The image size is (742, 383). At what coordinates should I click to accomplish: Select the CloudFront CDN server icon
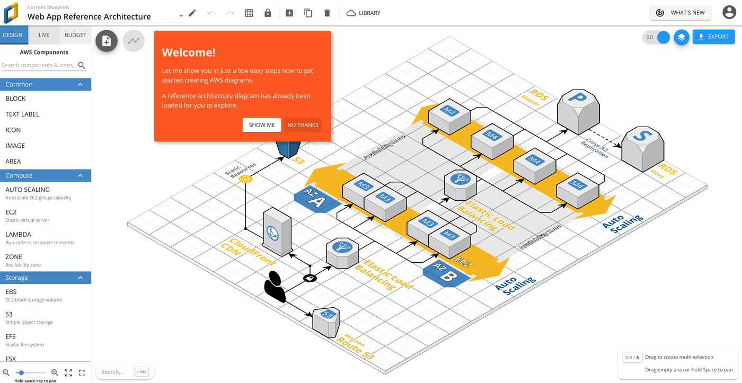(277, 231)
